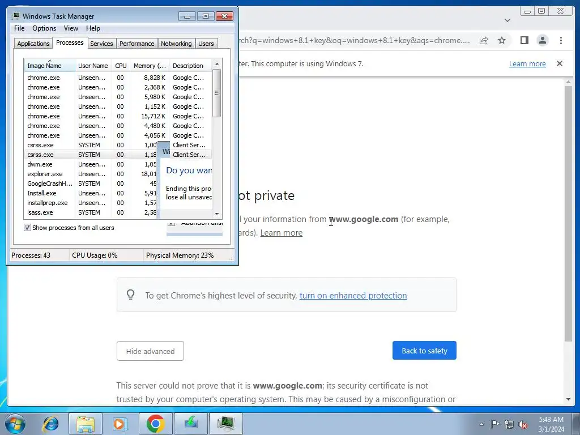Open Windows Media Player on taskbar
This screenshot has height=435, width=580.
coord(120,424)
